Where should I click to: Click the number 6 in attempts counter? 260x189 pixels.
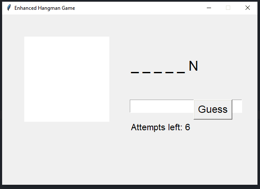188,127
